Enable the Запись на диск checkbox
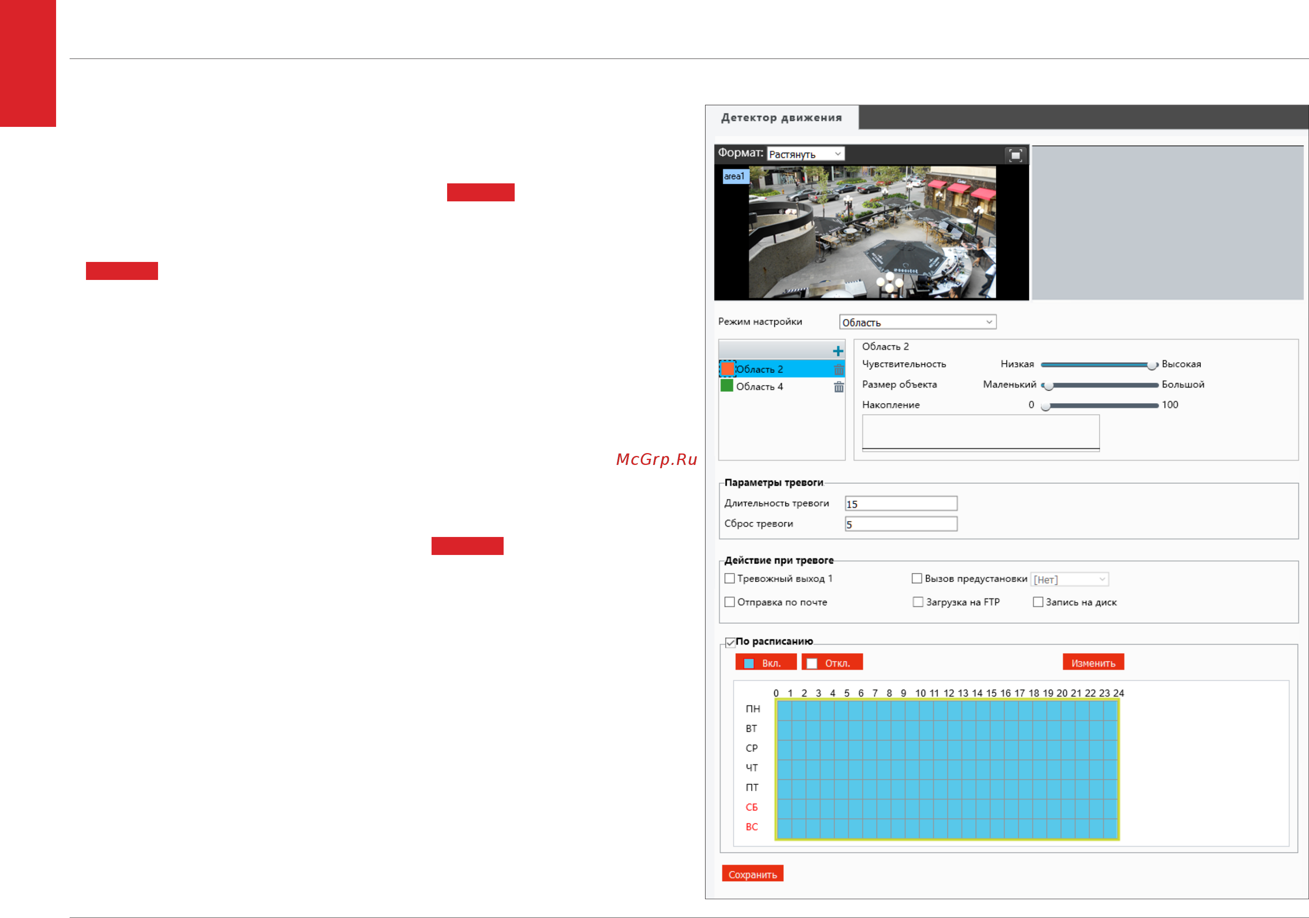Image resolution: width=1309 pixels, height=918 pixels. click(1038, 602)
